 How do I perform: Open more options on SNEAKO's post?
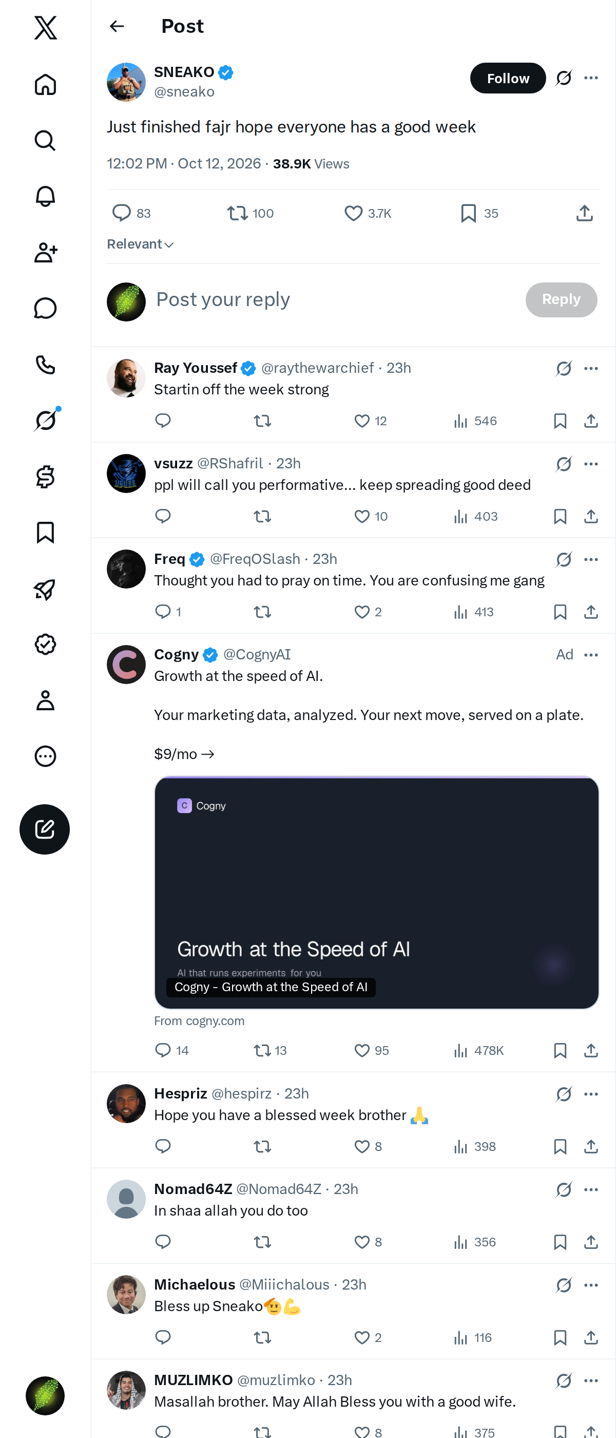coord(591,78)
